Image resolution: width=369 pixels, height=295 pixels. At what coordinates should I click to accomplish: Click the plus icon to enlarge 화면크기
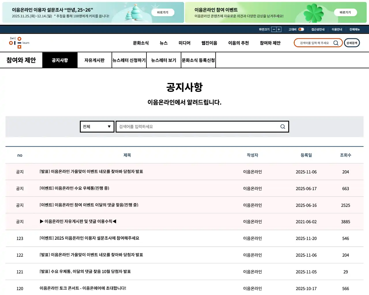[278, 29]
